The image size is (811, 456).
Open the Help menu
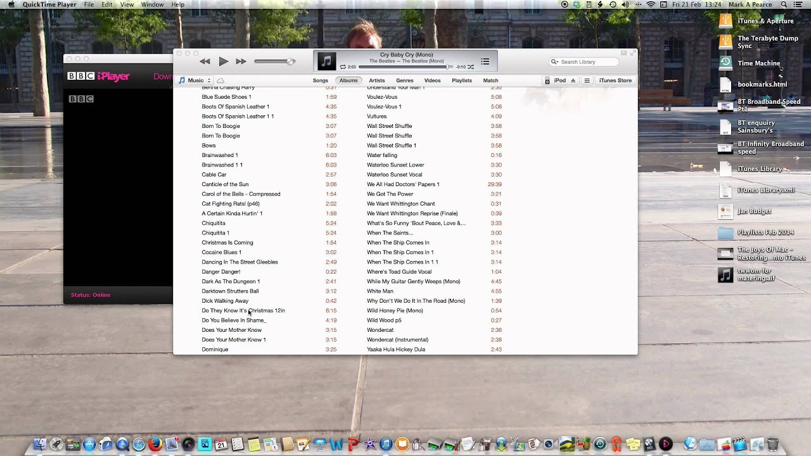click(x=178, y=4)
